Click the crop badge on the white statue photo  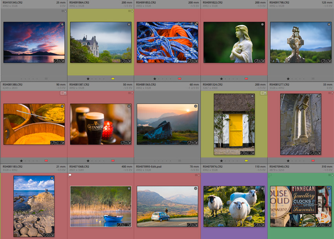(x=259, y=61)
